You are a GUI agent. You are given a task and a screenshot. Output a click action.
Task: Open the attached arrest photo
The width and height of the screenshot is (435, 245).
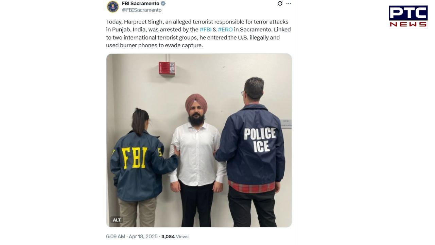click(x=199, y=140)
